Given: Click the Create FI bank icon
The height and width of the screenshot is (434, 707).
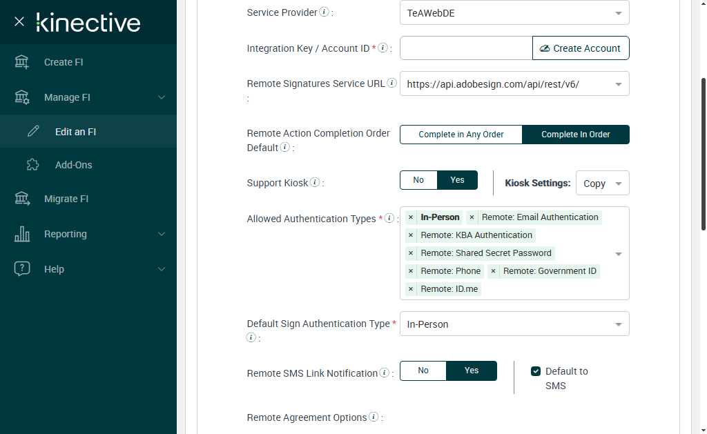Looking at the screenshot, I should [22, 62].
